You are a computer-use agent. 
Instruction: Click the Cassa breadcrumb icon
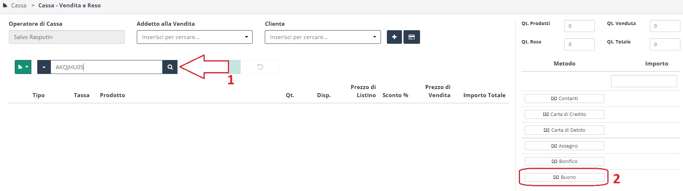pyautogui.click(x=5, y=5)
